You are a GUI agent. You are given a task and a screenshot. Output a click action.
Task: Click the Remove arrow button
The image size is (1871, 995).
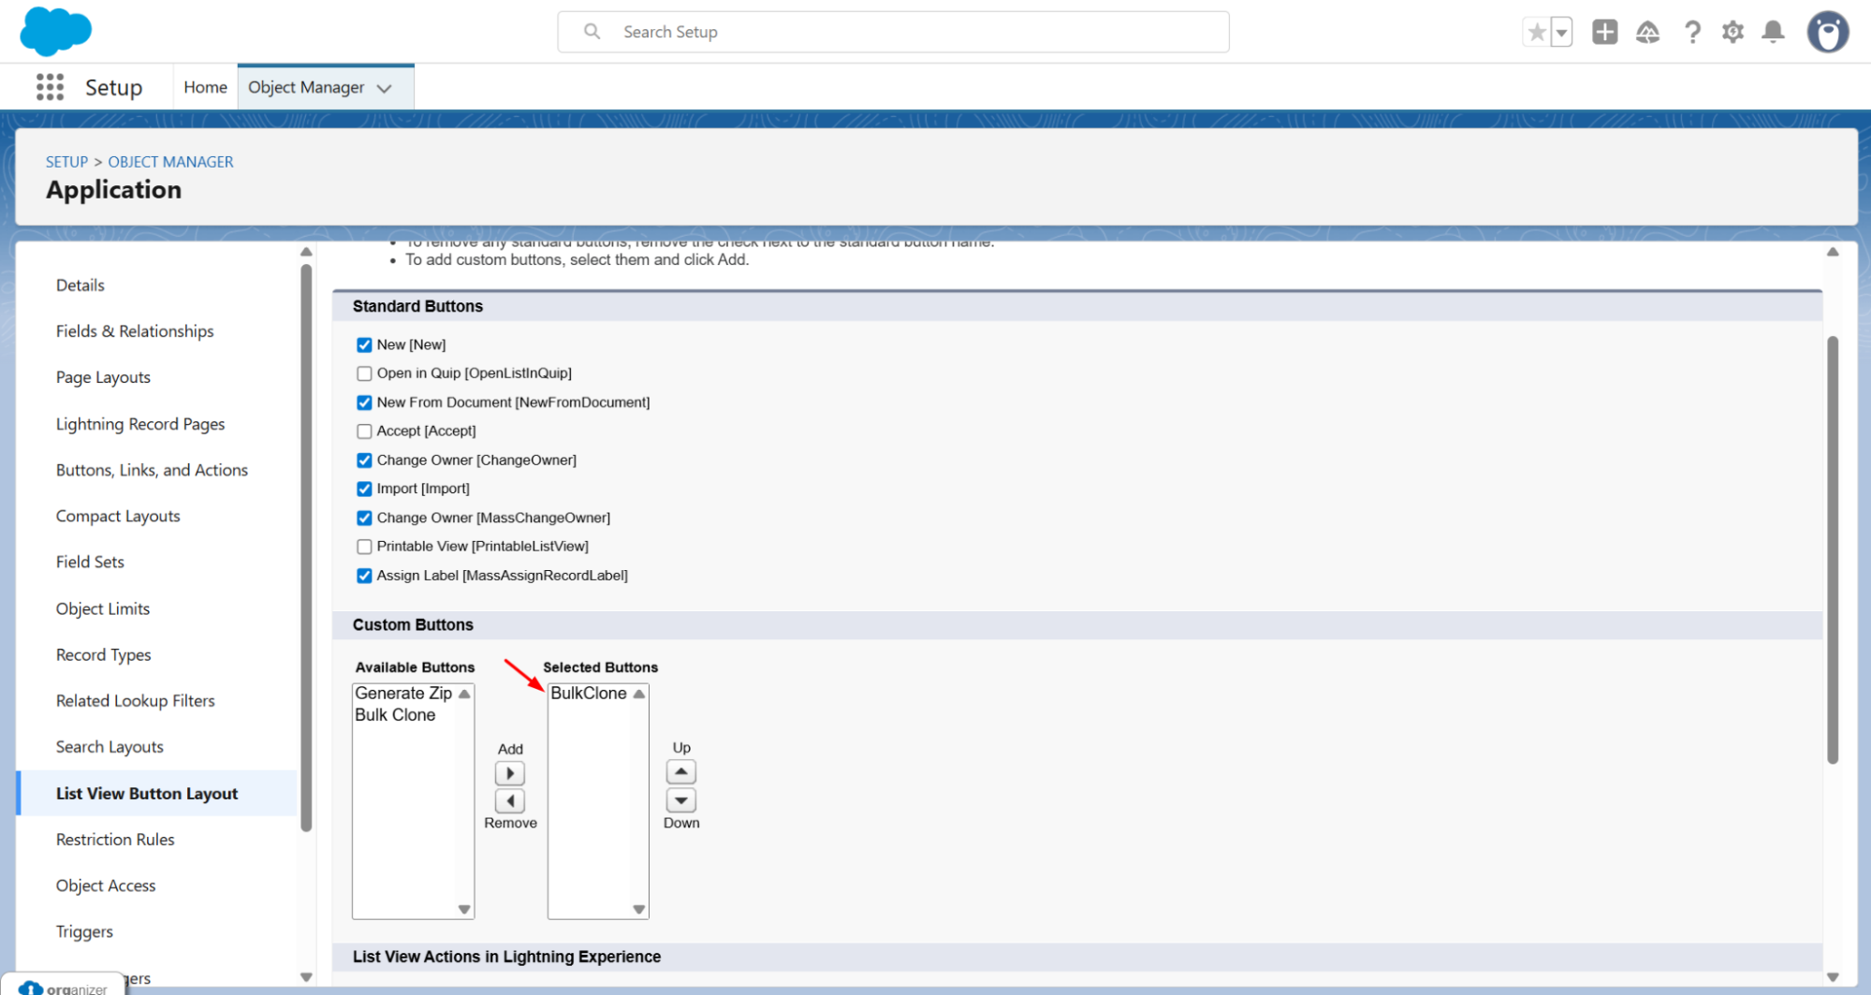(x=509, y=801)
